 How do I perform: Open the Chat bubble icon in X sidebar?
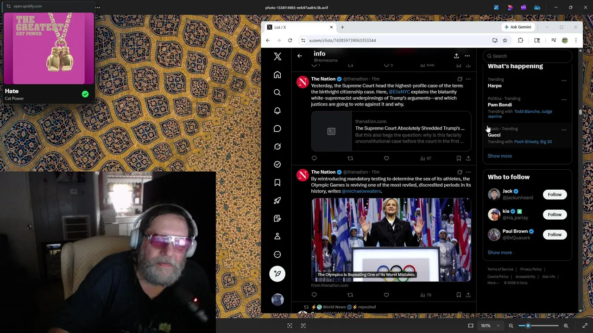coord(277,129)
